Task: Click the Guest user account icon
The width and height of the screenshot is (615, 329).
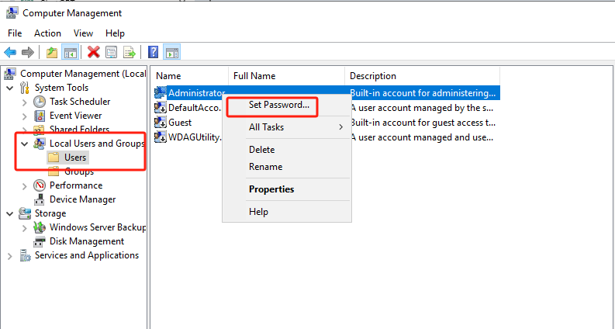Action: (x=161, y=123)
